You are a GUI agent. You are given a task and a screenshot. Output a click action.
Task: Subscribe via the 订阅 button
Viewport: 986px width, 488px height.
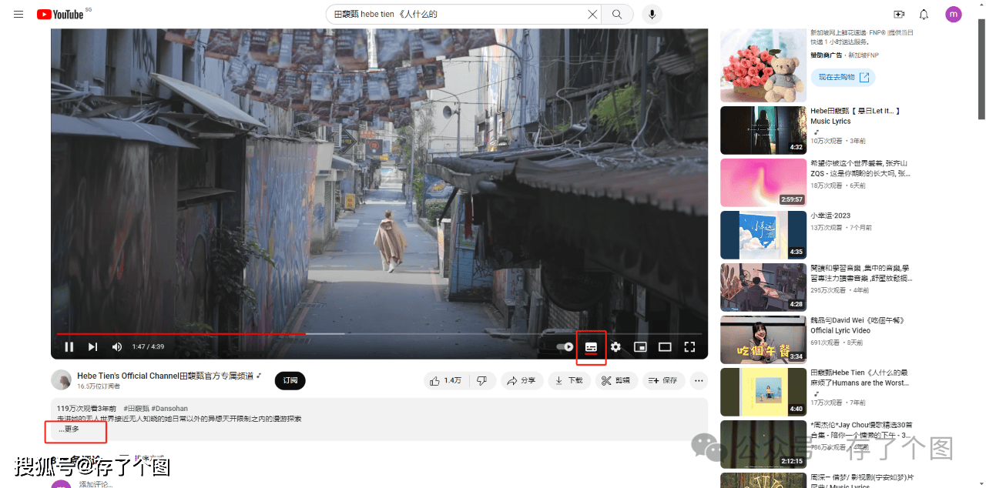(x=290, y=380)
